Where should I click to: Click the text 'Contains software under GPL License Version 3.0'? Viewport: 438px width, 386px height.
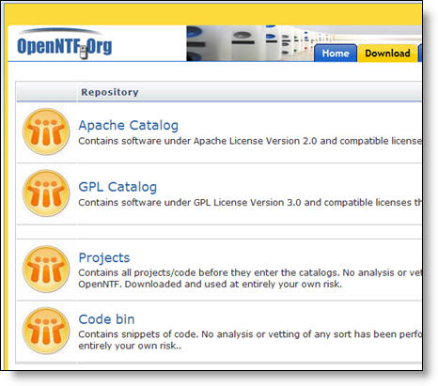(190, 203)
